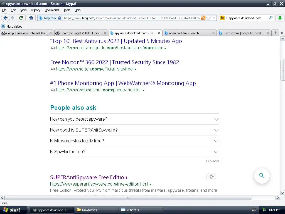Expand the norton.com URL dropdown arrow
Image resolution: width=285 pixels, height=214 pixels.
(x=135, y=69)
